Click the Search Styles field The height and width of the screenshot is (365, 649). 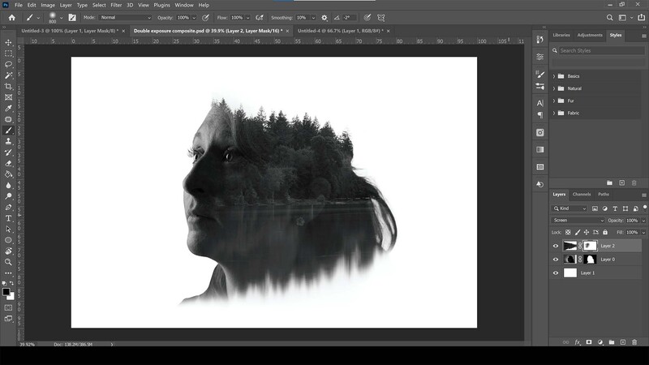[601, 51]
